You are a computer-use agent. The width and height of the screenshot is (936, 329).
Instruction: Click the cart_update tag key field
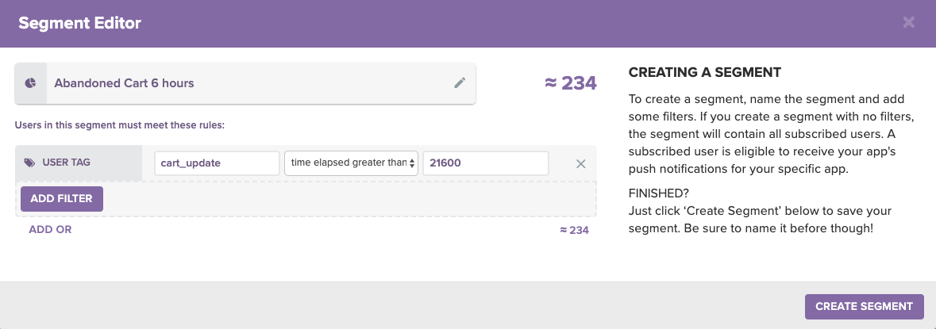[217, 163]
